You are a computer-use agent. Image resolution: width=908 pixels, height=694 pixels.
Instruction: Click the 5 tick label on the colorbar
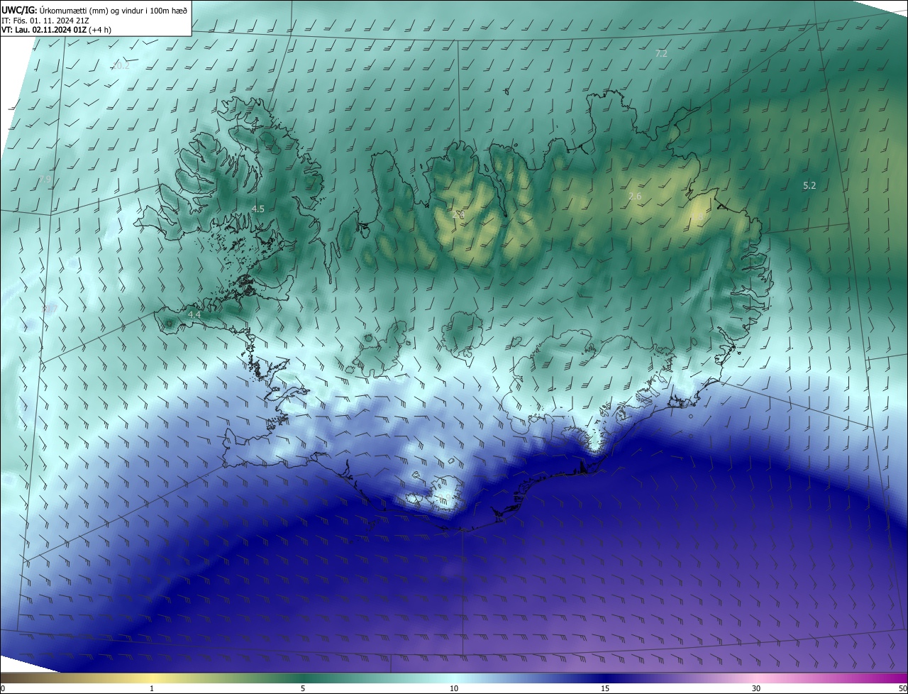click(303, 688)
